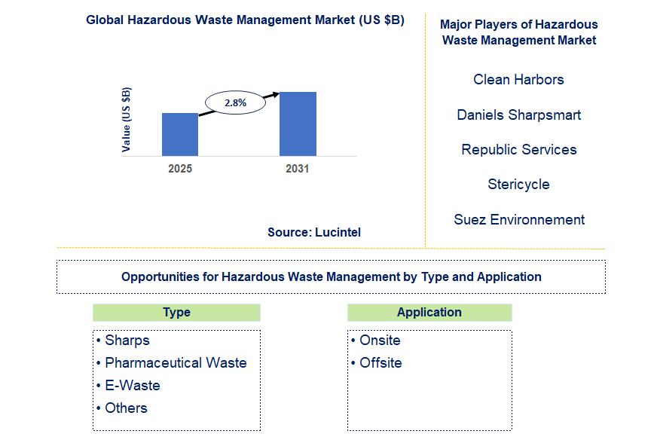Click Opportunities for Hazardous Waste Management banner
The image size is (654, 446).
pyautogui.click(x=332, y=277)
